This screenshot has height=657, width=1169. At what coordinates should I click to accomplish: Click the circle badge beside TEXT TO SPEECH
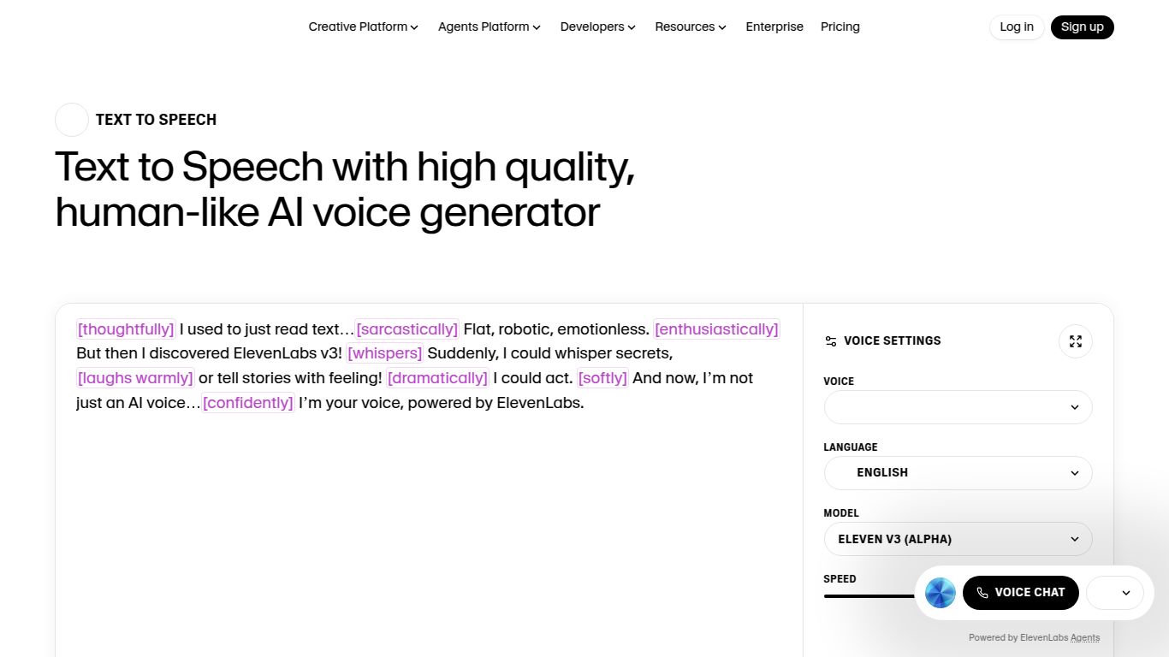coord(71,120)
